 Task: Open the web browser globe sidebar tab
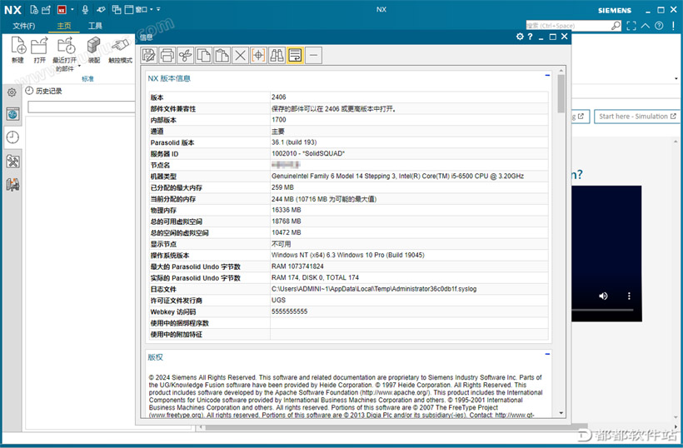(12, 115)
